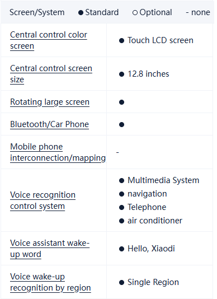Click the standard dot in Bluetooth/Car Phone row

(121, 125)
